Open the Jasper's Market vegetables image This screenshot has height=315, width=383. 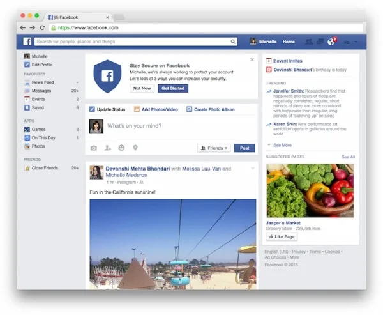click(x=310, y=190)
